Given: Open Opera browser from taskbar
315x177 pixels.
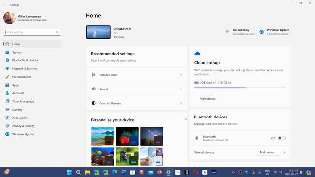Looking at the screenshot, I should point(196,172).
